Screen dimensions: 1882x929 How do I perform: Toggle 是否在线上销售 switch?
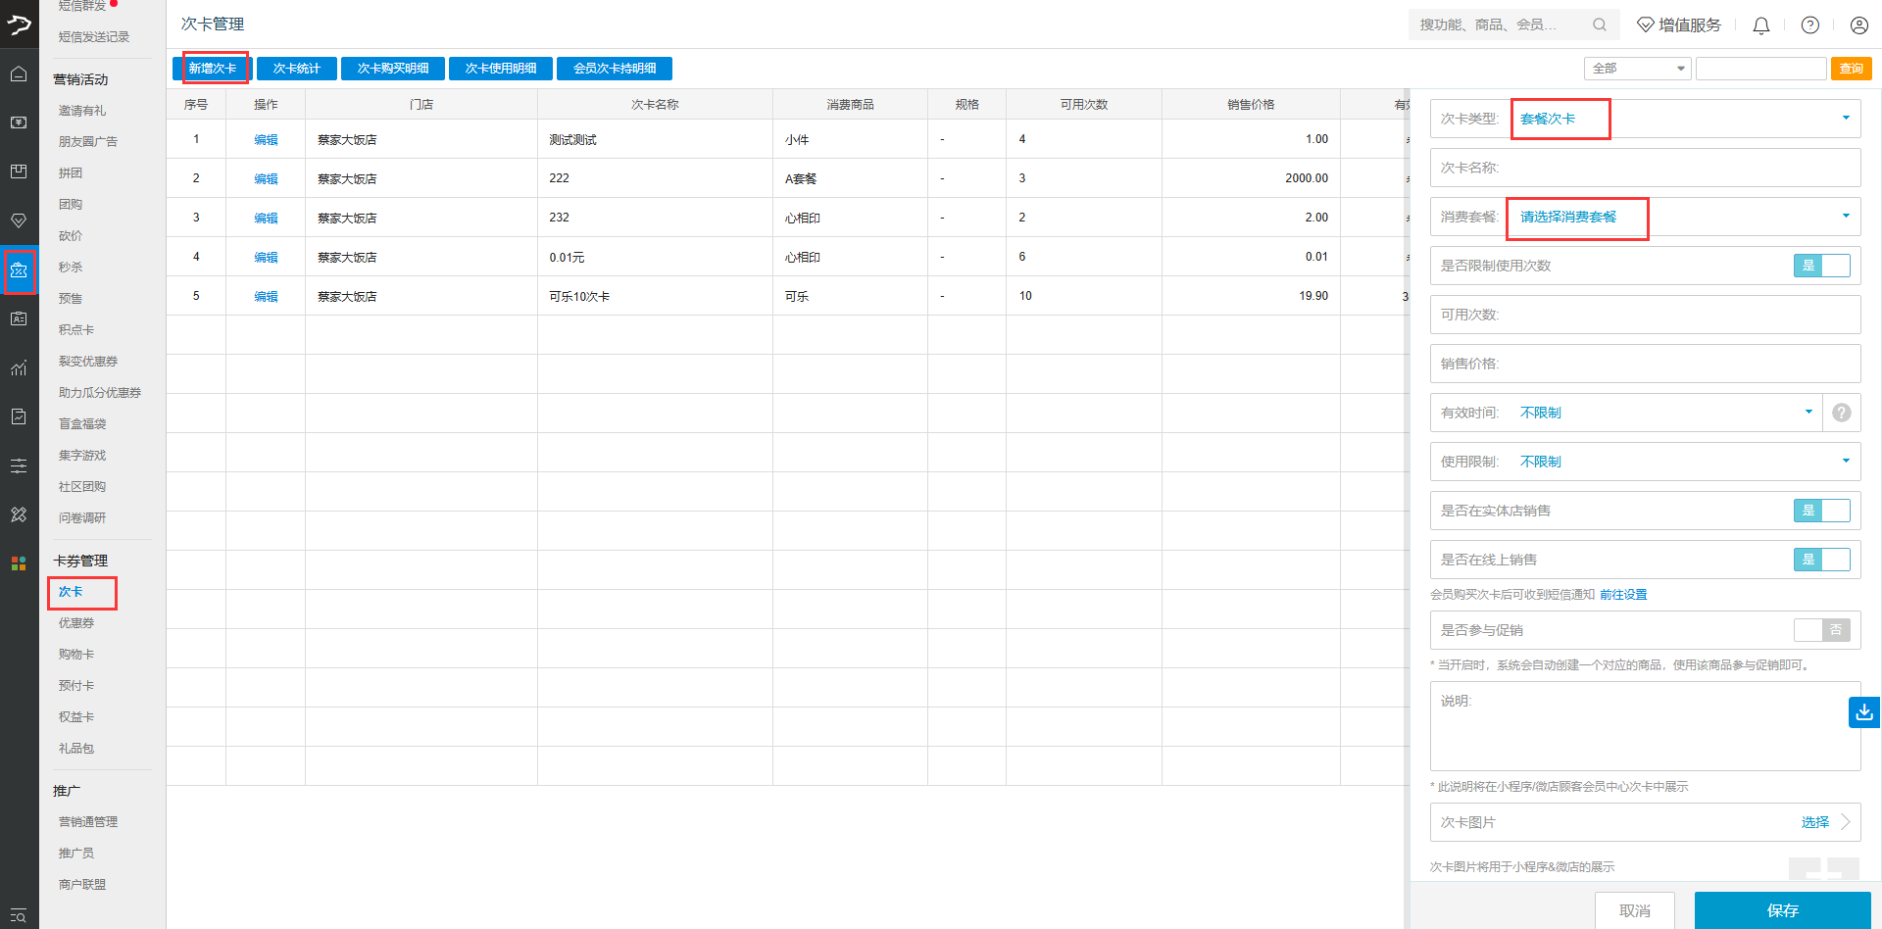pyautogui.click(x=1821, y=560)
